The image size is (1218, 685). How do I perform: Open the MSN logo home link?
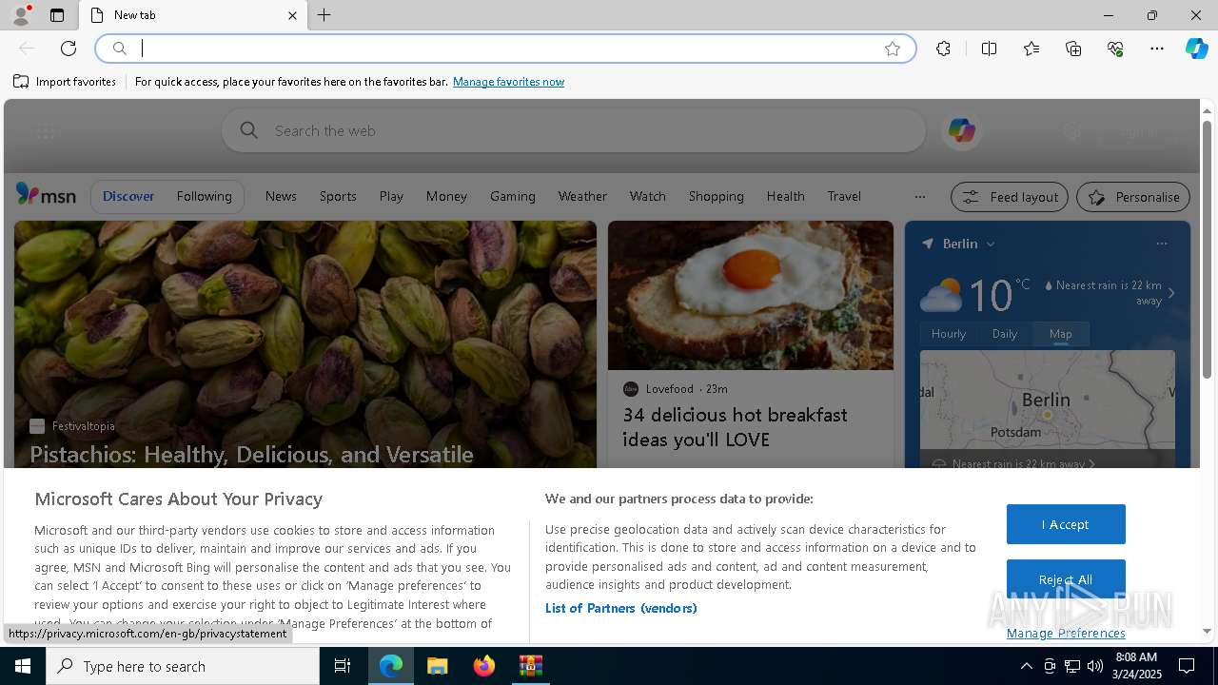[46, 195]
